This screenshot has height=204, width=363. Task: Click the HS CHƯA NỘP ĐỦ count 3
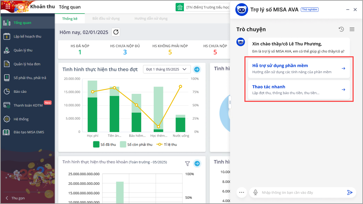click(125, 52)
